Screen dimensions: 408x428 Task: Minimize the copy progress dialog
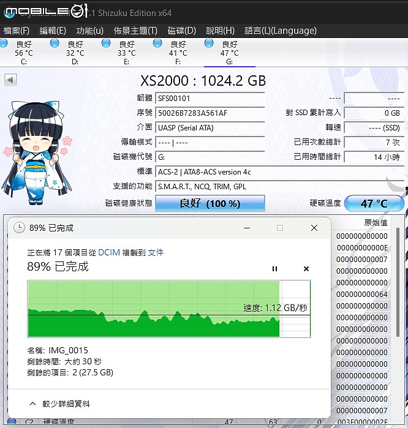coord(247,228)
